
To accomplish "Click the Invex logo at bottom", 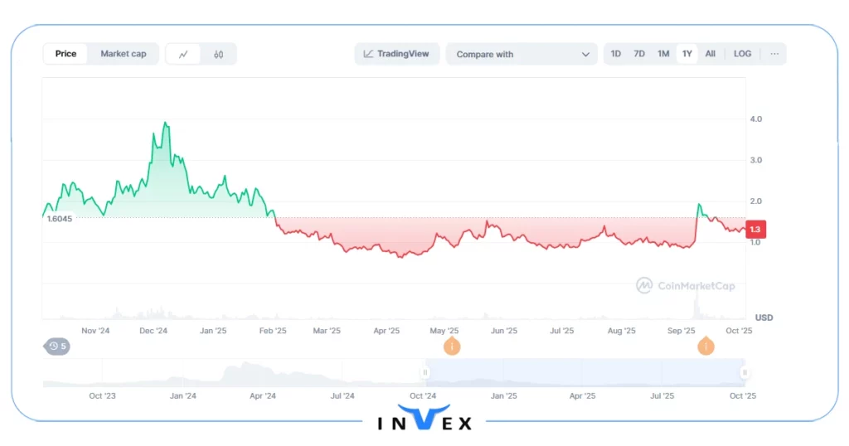I will point(425,419).
